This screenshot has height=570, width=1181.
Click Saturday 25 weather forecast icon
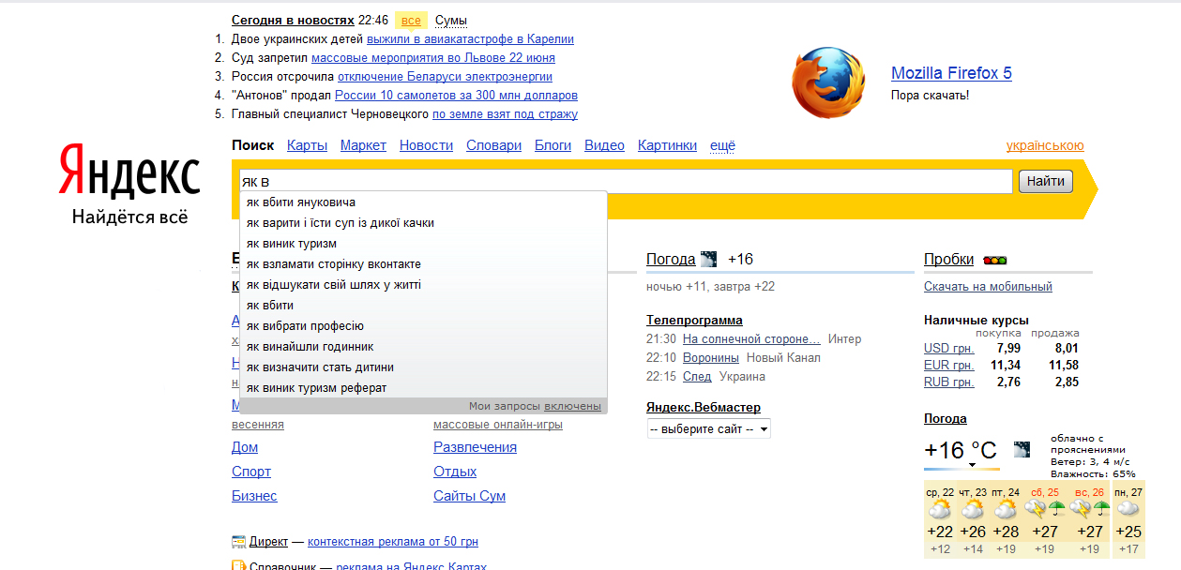[1044, 509]
